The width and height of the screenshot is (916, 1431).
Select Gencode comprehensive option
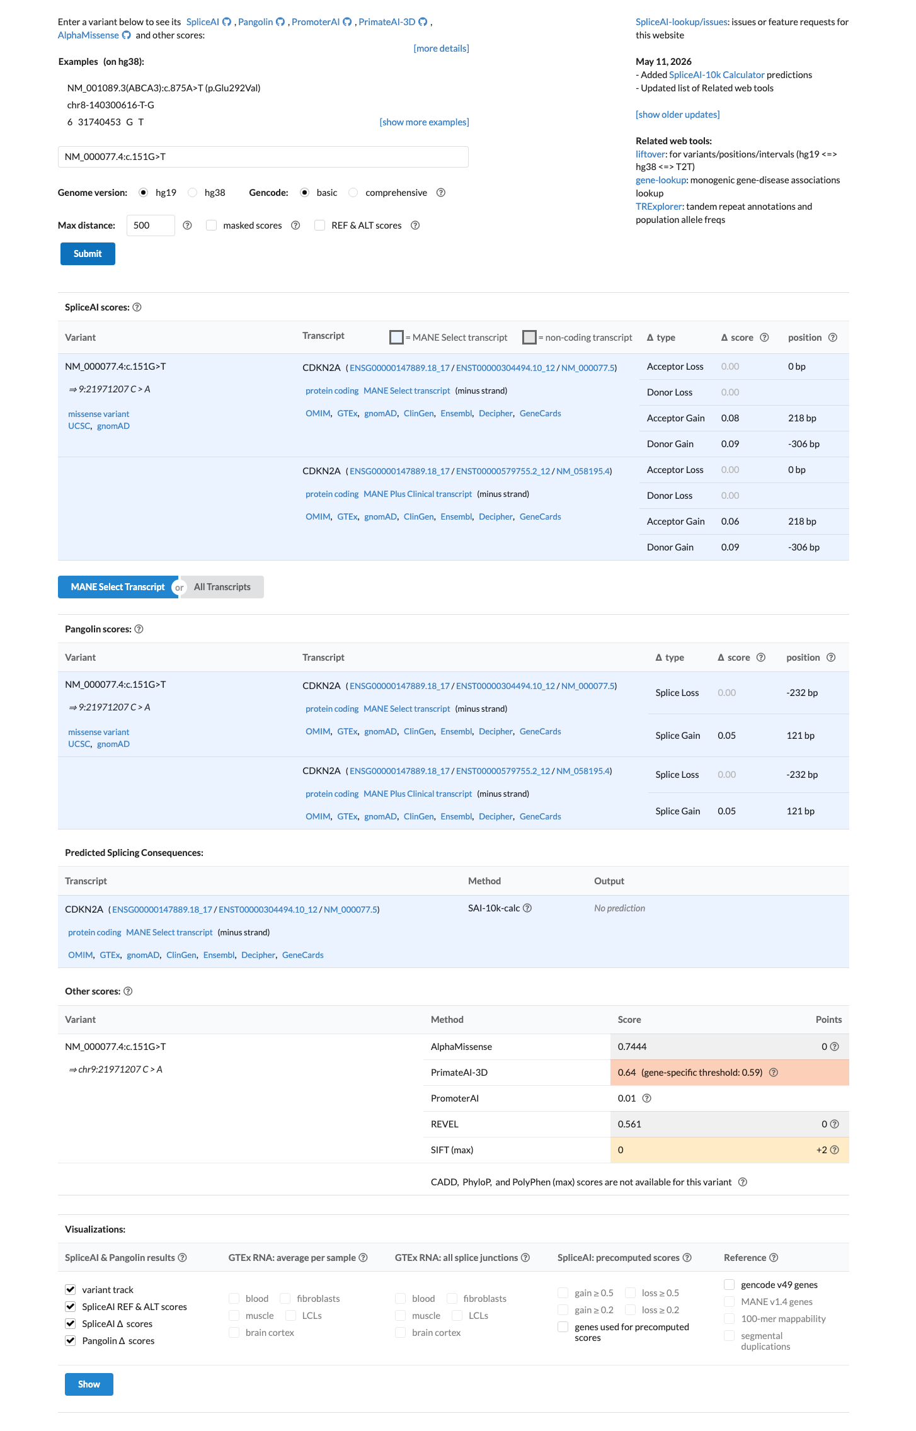click(353, 193)
